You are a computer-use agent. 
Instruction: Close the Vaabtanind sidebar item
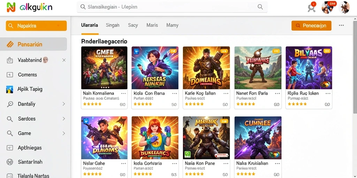64,60
